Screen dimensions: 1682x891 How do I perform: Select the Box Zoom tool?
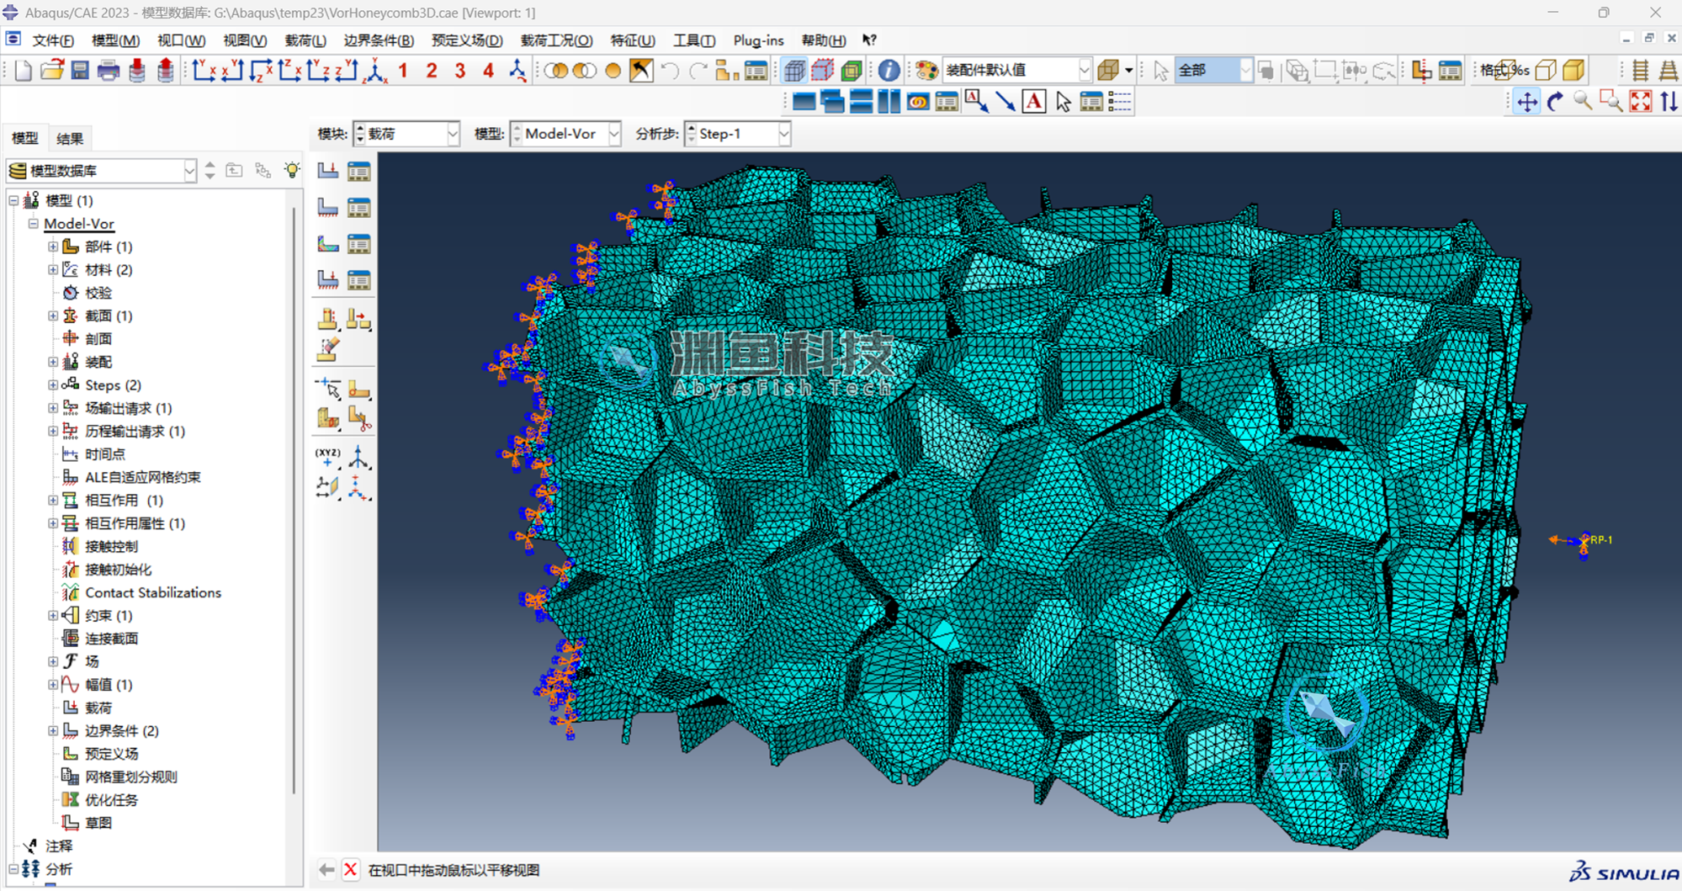(1611, 102)
